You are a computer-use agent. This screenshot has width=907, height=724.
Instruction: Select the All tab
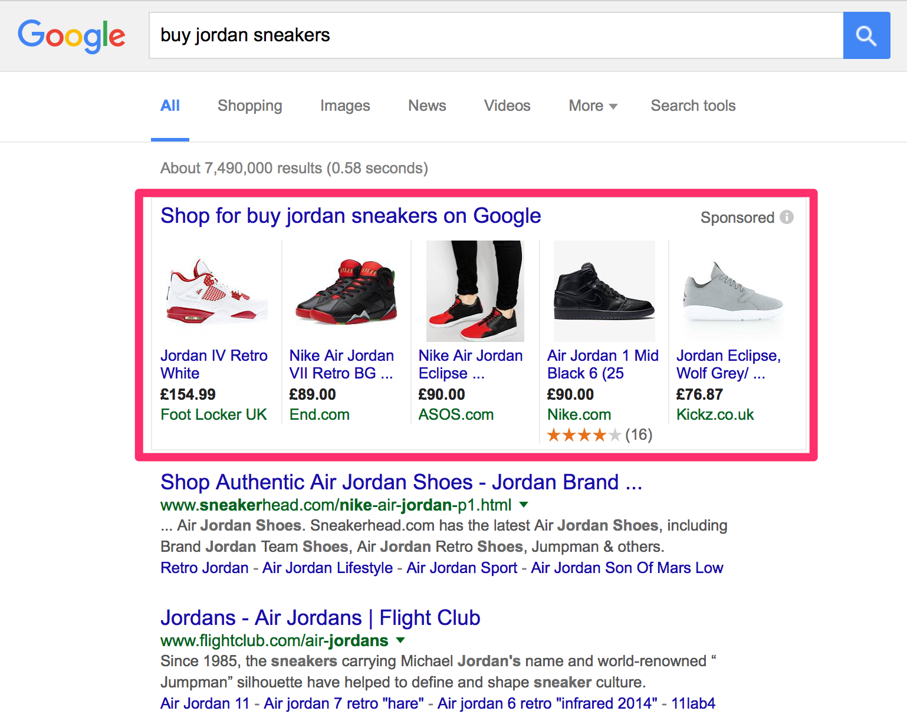click(x=170, y=106)
